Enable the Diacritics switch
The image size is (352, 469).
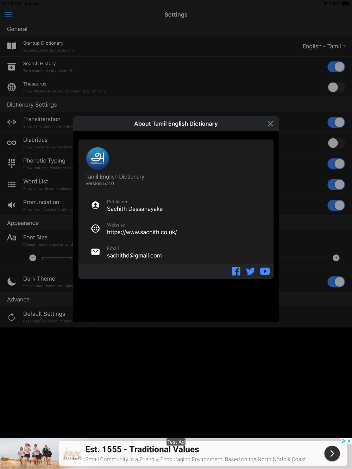[x=336, y=143]
